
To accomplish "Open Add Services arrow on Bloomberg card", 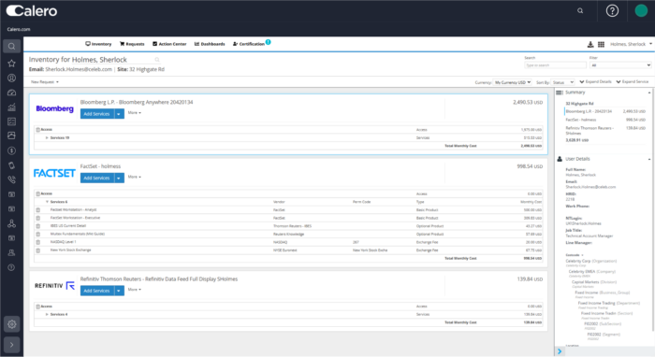I will pyautogui.click(x=119, y=114).
